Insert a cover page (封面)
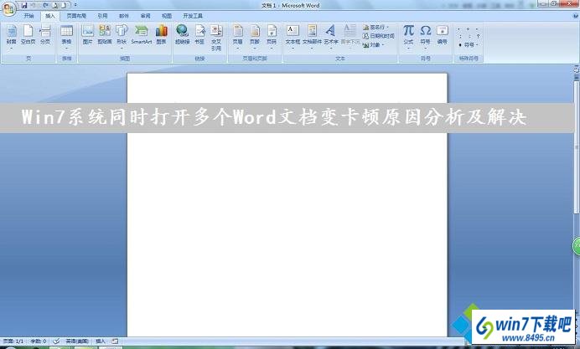The height and width of the screenshot is (349, 580). pos(12,37)
